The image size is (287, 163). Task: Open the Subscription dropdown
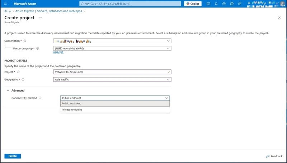point(112,41)
